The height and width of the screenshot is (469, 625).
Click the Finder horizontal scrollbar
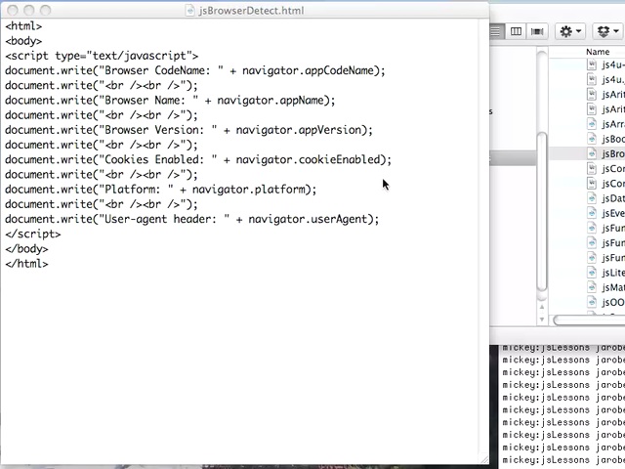click(589, 320)
